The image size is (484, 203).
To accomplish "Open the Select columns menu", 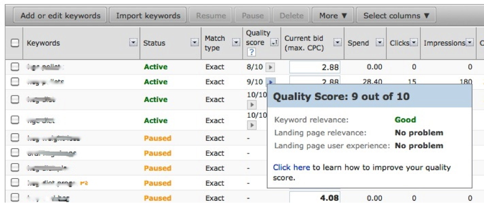I will [x=396, y=16].
